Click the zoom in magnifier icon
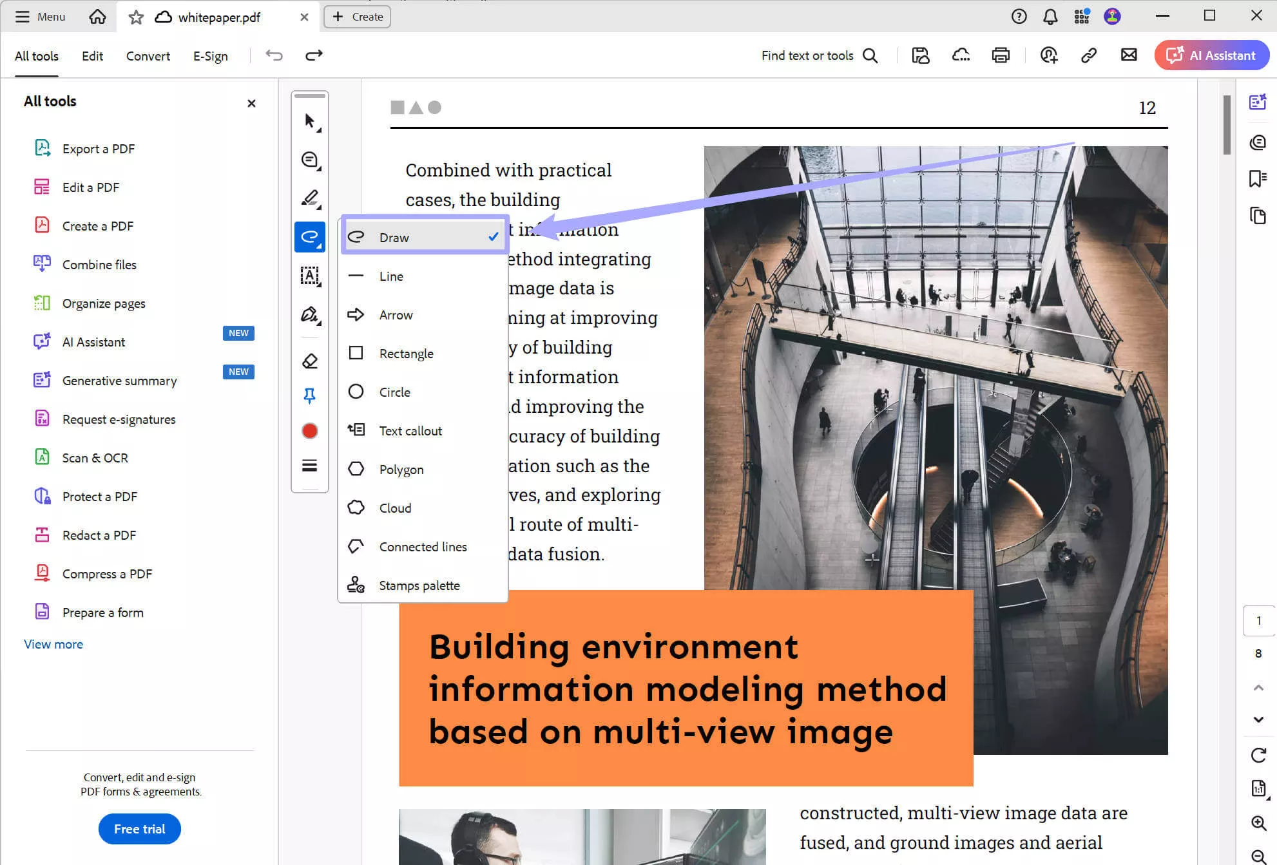Viewport: 1277px width, 865px height. 1258,823
